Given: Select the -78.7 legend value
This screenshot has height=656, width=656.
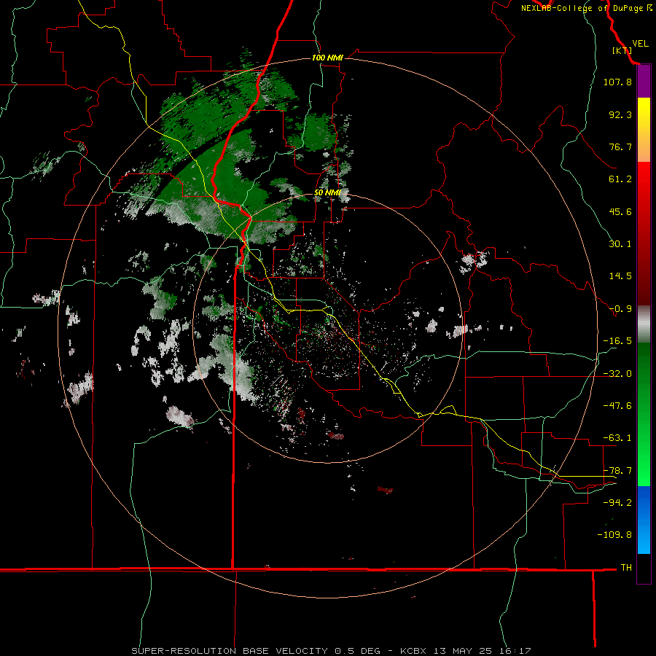Looking at the screenshot, I should tap(617, 471).
